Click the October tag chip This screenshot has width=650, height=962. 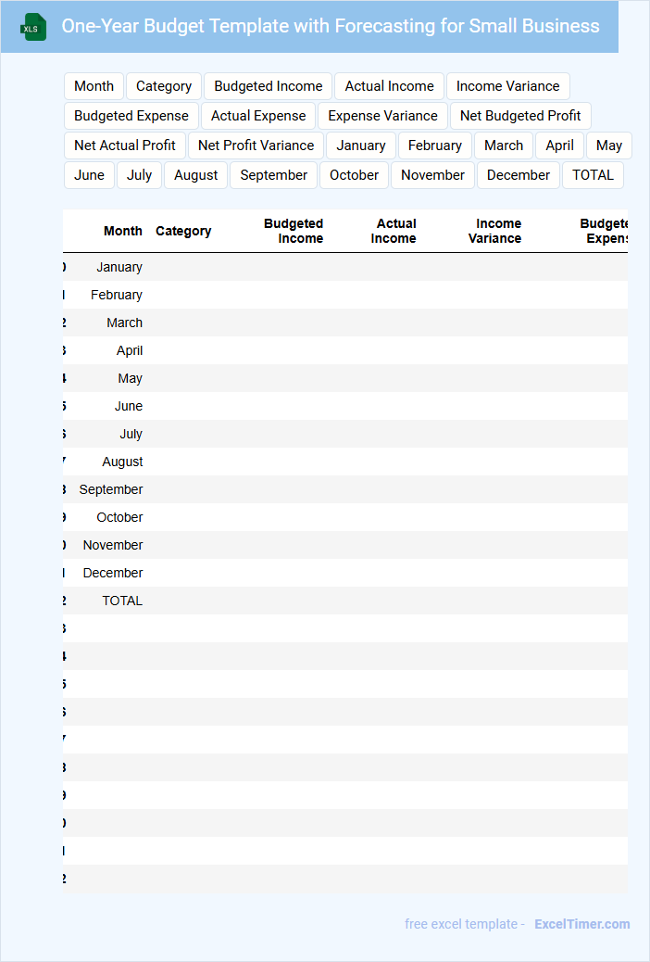(x=354, y=175)
